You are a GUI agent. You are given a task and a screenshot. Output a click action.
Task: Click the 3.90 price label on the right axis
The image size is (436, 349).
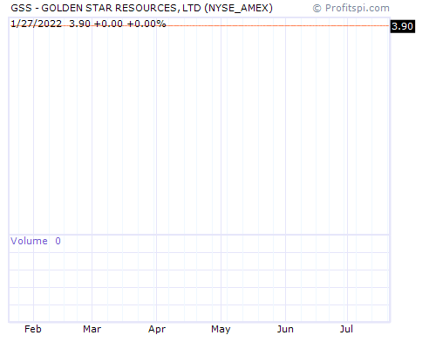[403, 26]
